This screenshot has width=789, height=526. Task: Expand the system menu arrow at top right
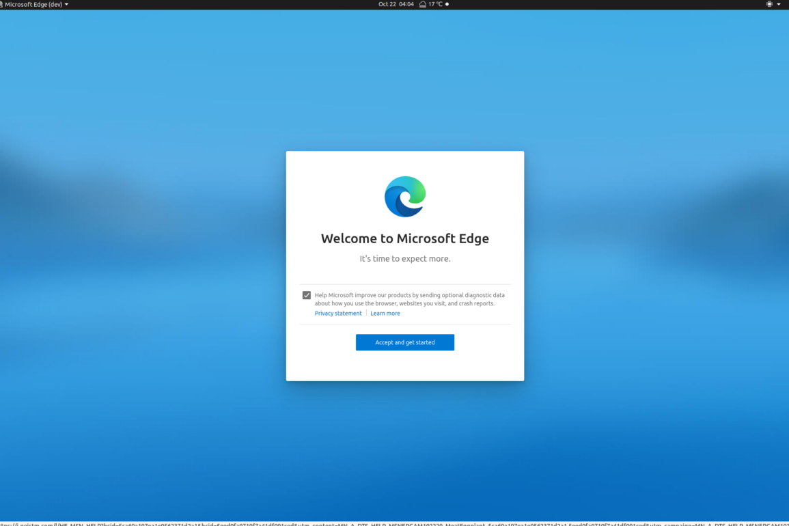pos(779,4)
